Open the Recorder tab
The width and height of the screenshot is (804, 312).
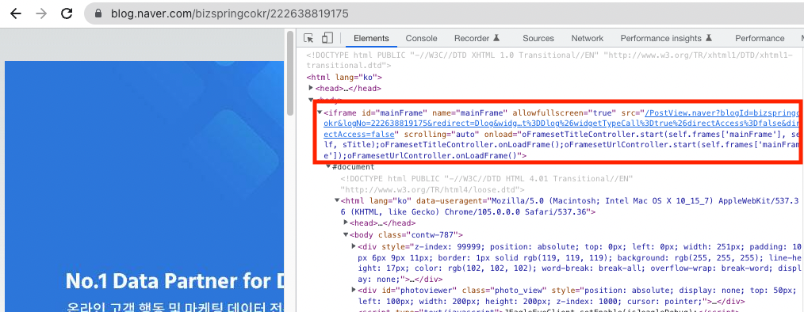(477, 39)
